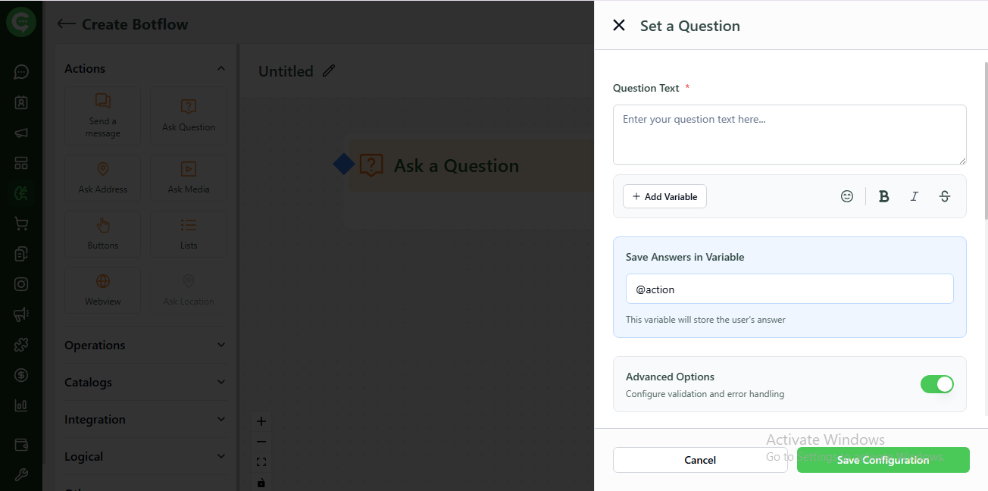
Task: Click the Save Configuration button
Action: coord(883,460)
